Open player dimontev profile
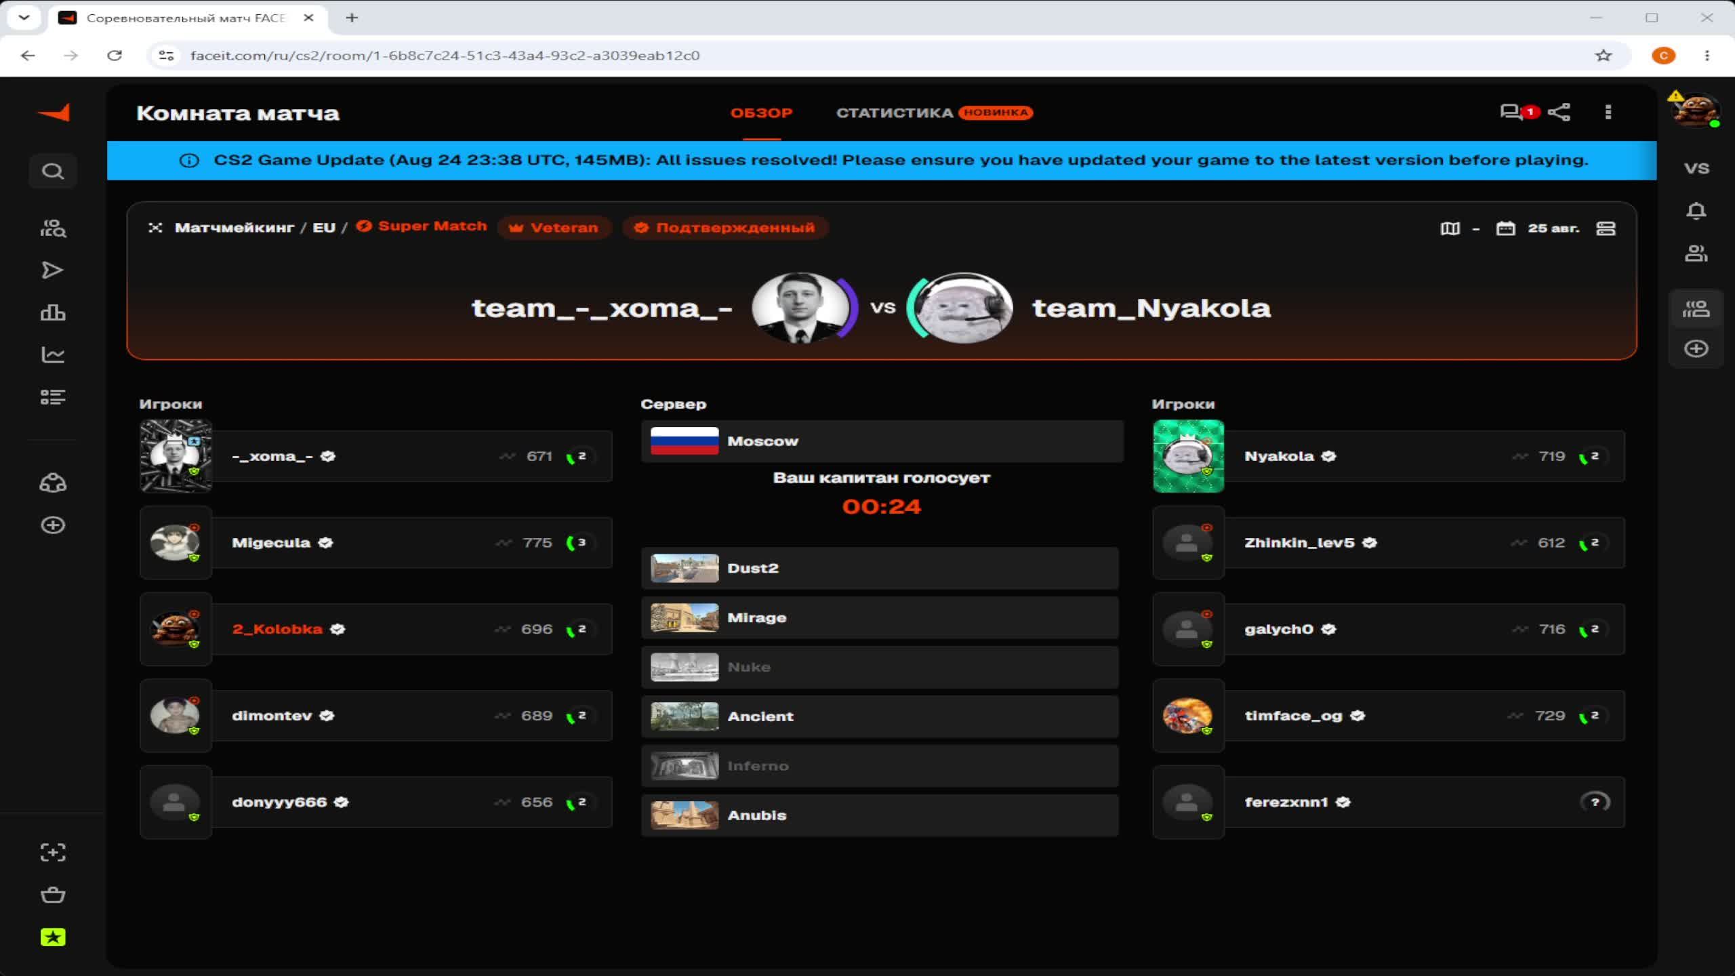This screenshot has height=976, width=1735. tap(376, 716)
